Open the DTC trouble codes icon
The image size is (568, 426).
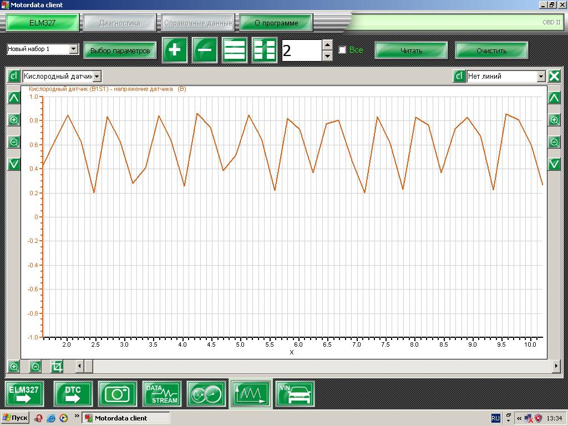click(x=73, y=394)
